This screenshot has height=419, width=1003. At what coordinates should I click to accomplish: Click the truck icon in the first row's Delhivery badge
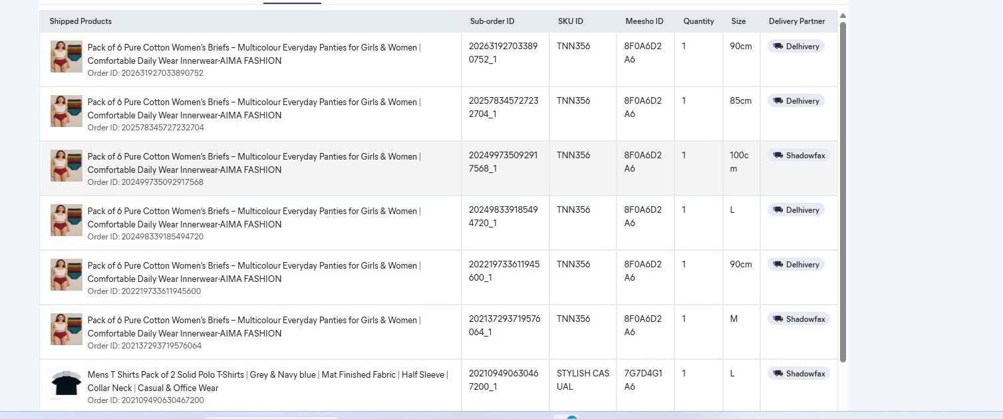(778, 47)
